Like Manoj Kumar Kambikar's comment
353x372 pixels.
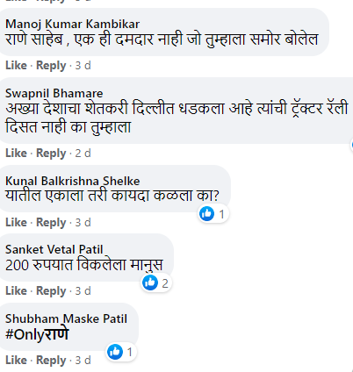point(16,66)
